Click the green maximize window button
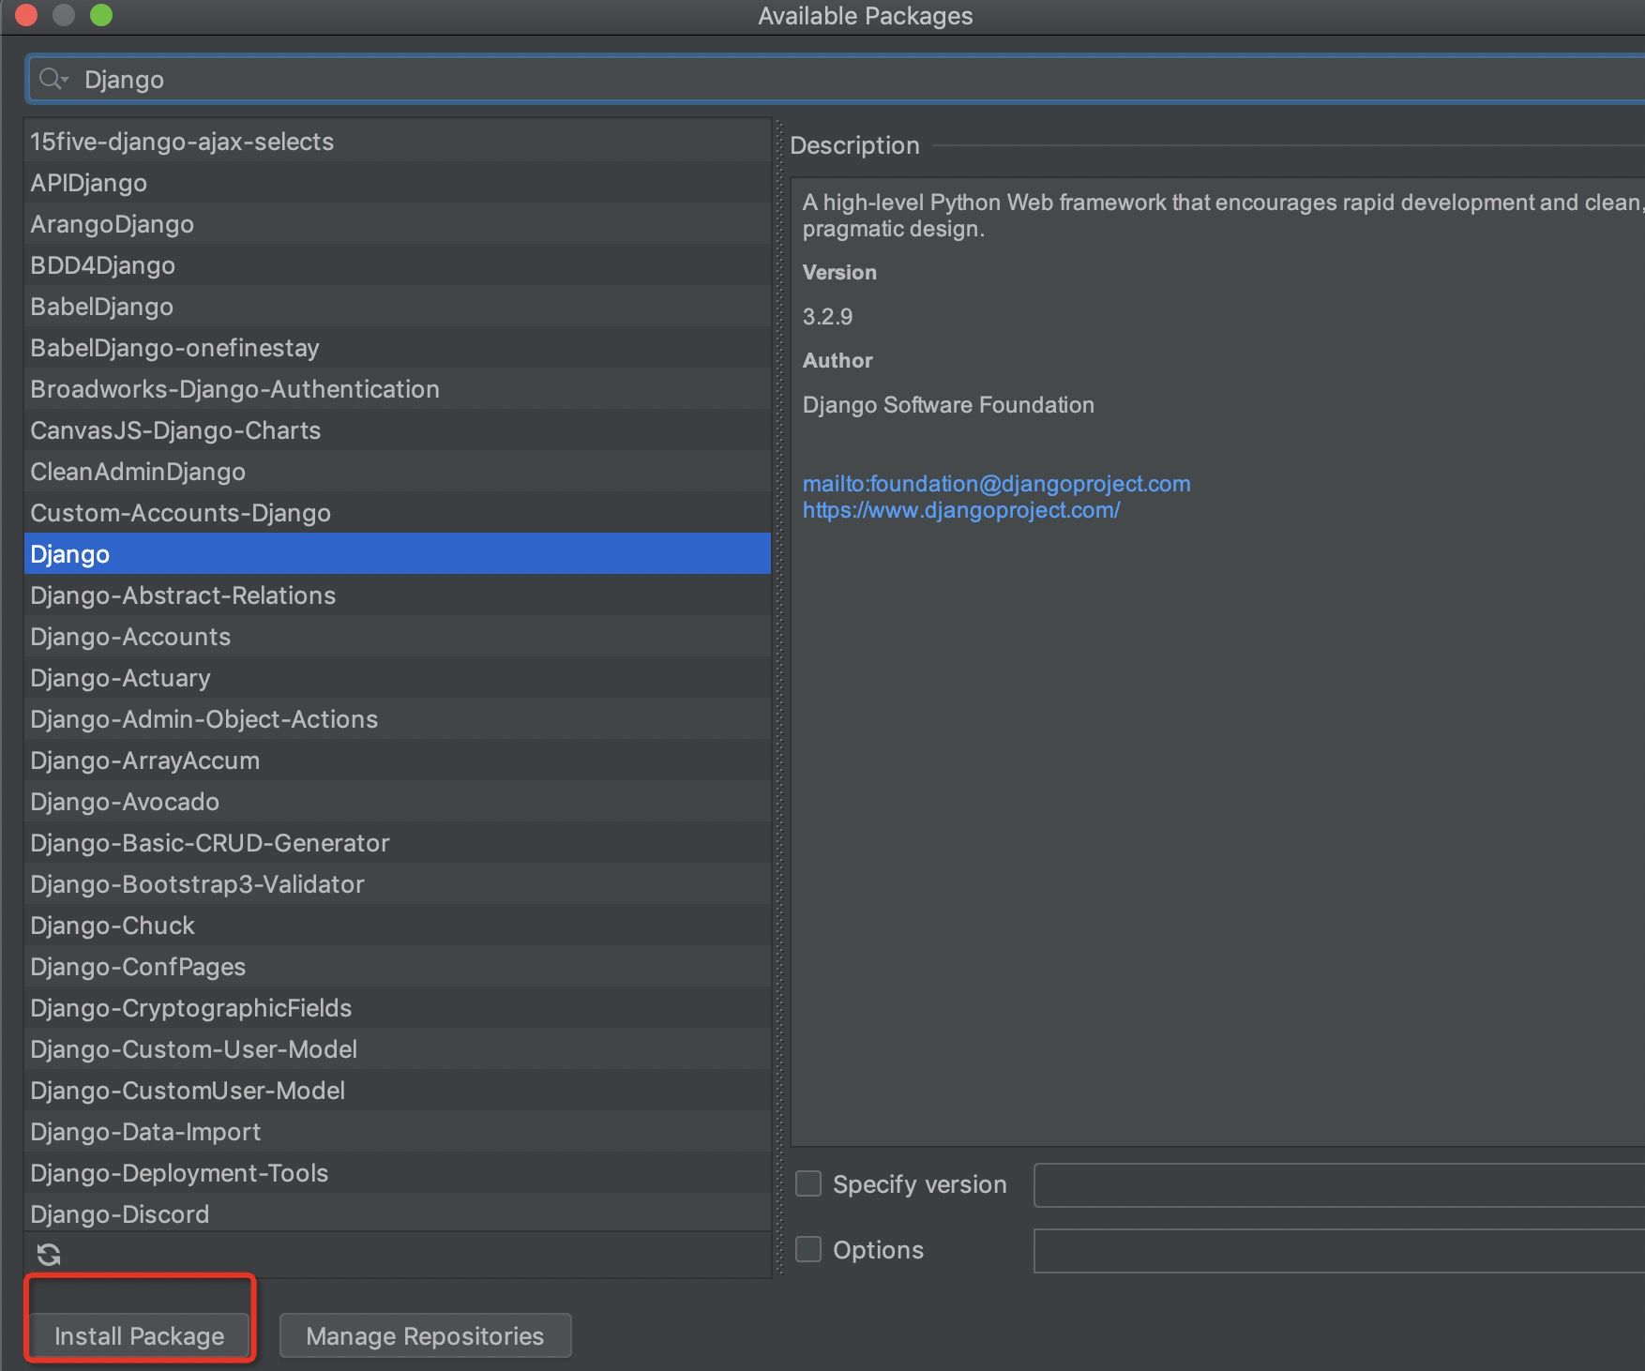The height and width of the screenshot is (1371, 1645). [x=101, y=15]
